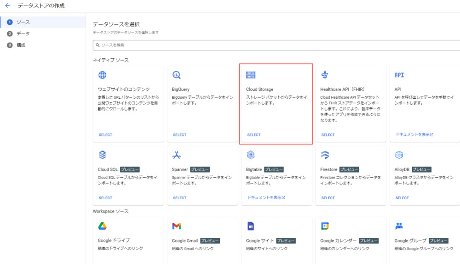Click the AlloyDB icon
Viewport: 460px width, 264px height.
[x=399, y=155]
